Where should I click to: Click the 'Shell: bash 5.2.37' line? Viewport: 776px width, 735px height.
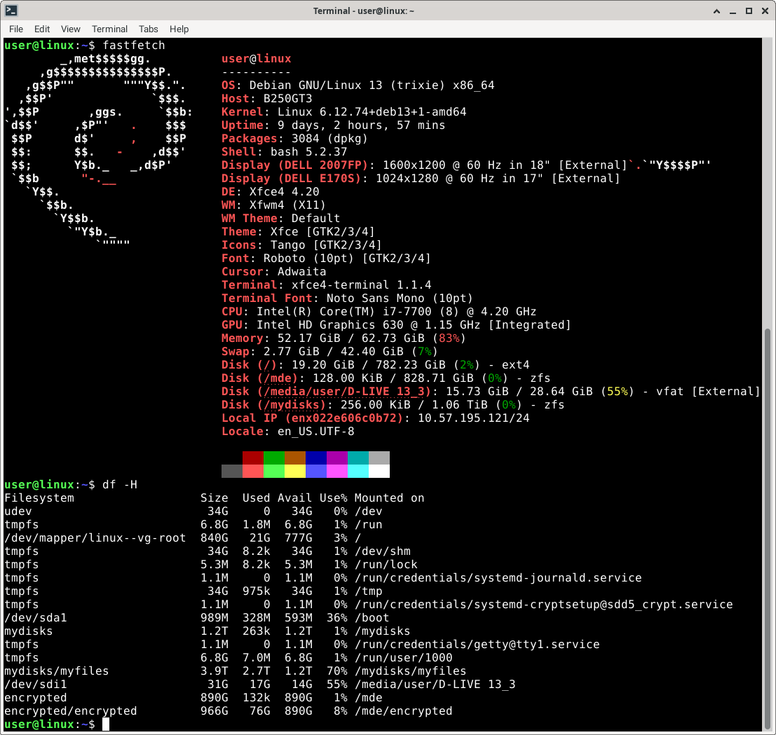click(284, 152)
